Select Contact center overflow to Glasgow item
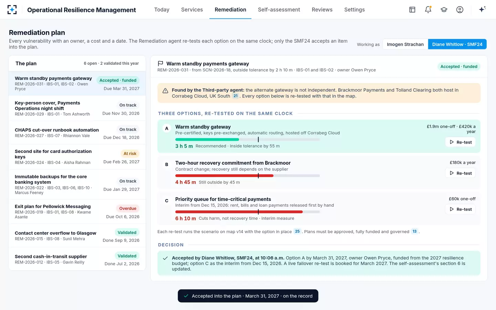Image resolution: width=496 pixels, height=310 pixels. (77, 236)
